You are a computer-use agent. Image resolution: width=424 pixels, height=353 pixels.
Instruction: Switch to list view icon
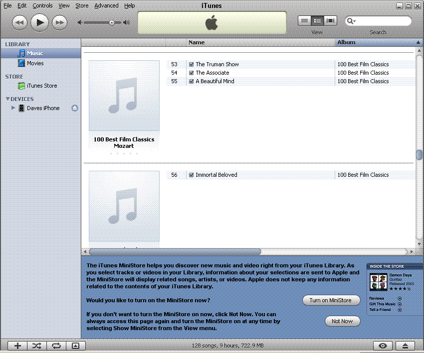(304, 21)
